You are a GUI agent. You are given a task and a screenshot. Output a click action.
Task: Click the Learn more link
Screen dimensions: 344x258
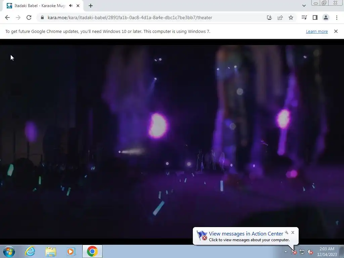click(317, 31)
